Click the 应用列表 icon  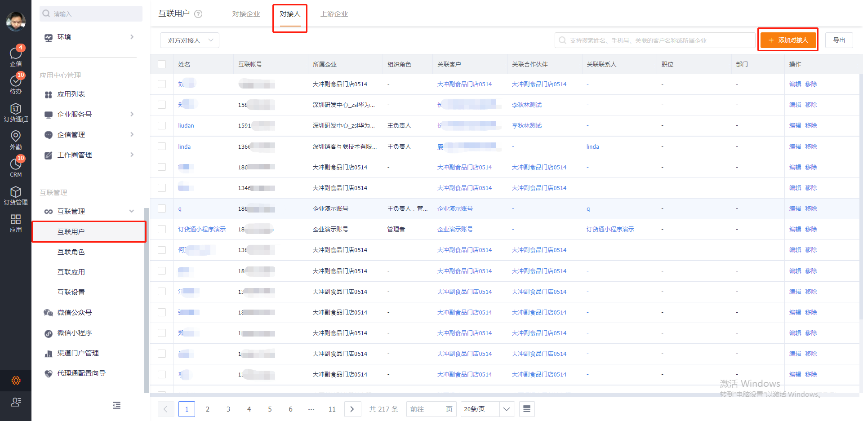49,94
